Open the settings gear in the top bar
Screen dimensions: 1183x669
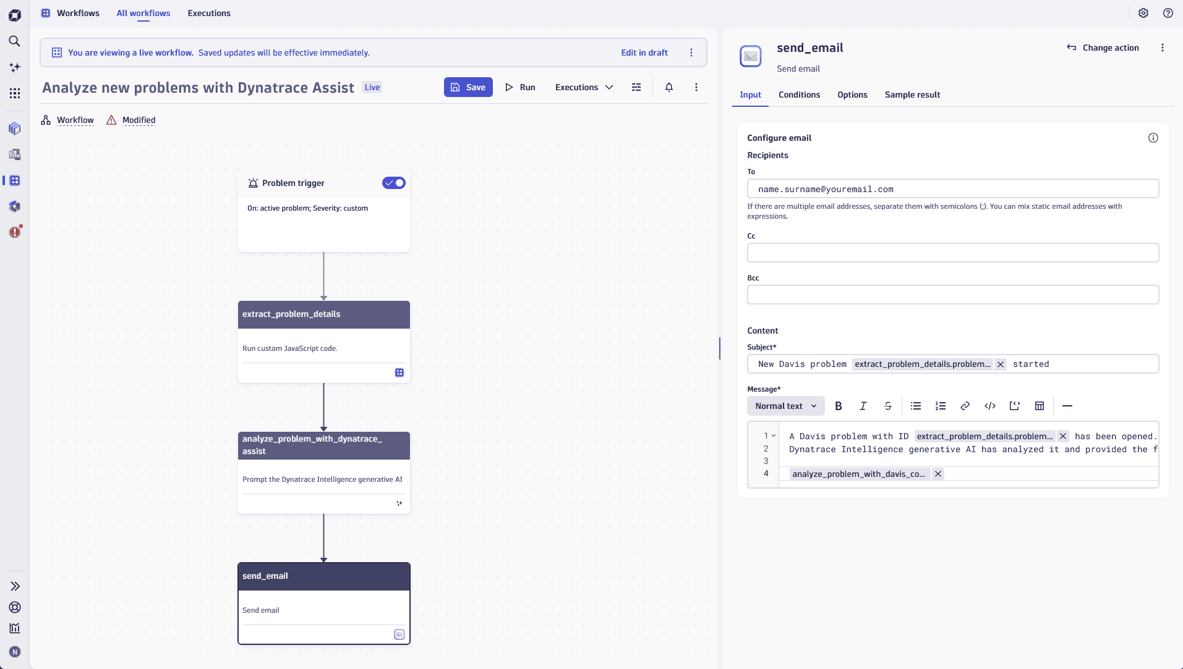pos(1143,13)
